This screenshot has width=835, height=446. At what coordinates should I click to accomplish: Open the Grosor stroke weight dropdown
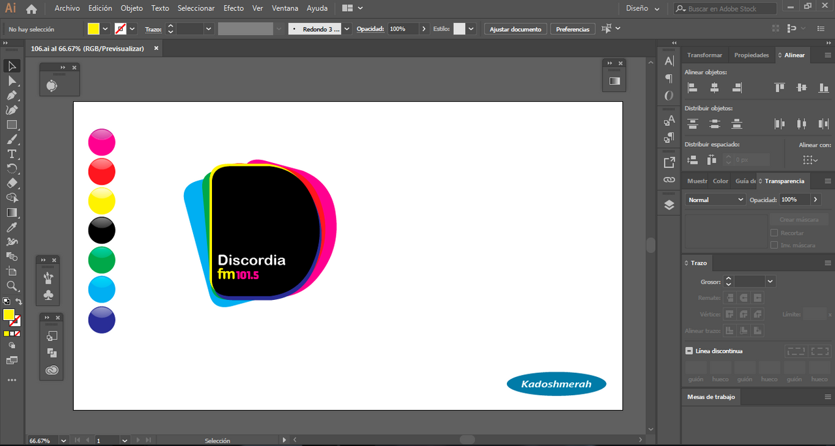770,282
